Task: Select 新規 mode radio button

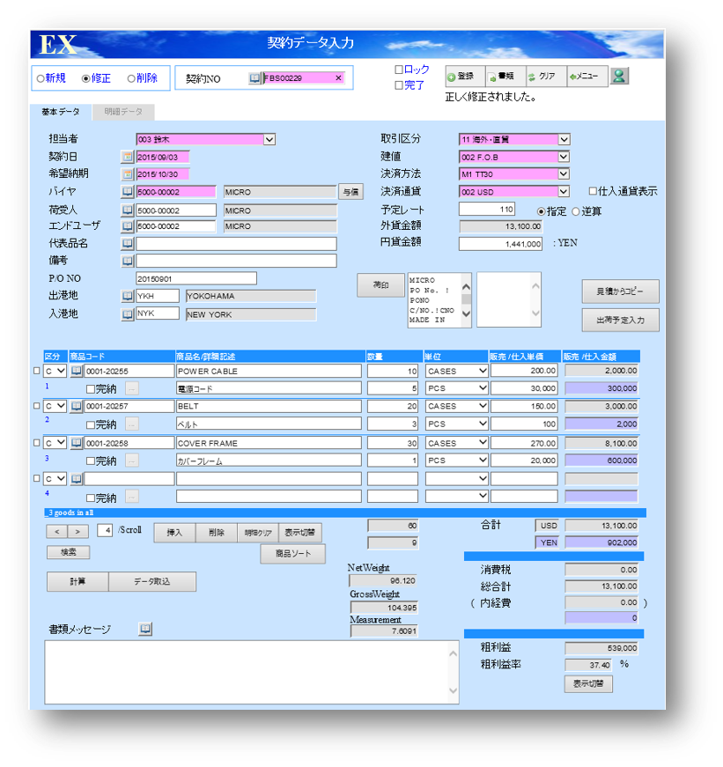Action: (41, 78)
